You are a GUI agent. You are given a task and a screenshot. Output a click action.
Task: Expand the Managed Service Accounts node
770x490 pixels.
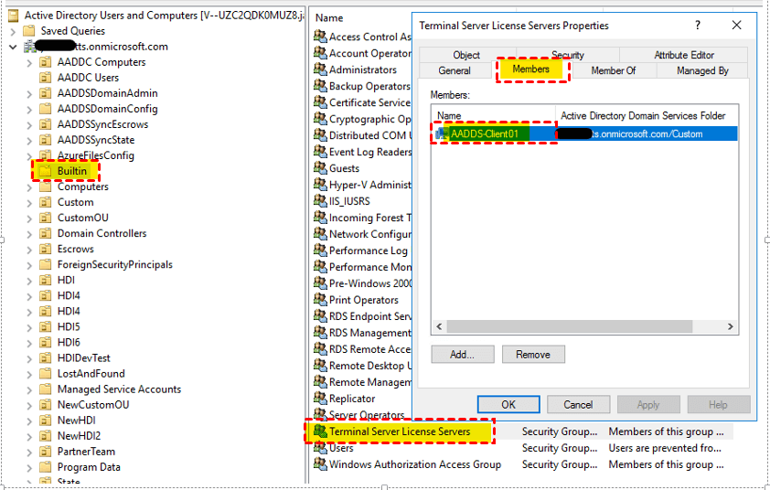click(29, 389)
